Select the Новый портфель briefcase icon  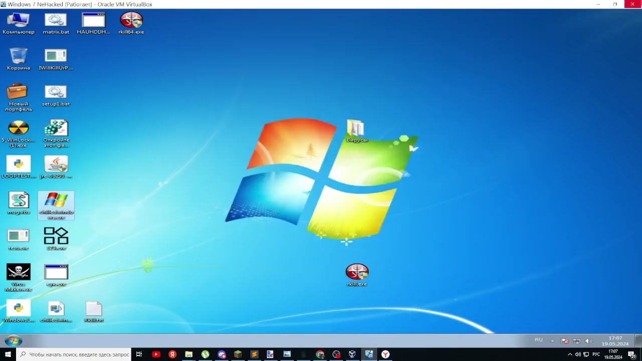pyautogui.click(x=19, y=98)
